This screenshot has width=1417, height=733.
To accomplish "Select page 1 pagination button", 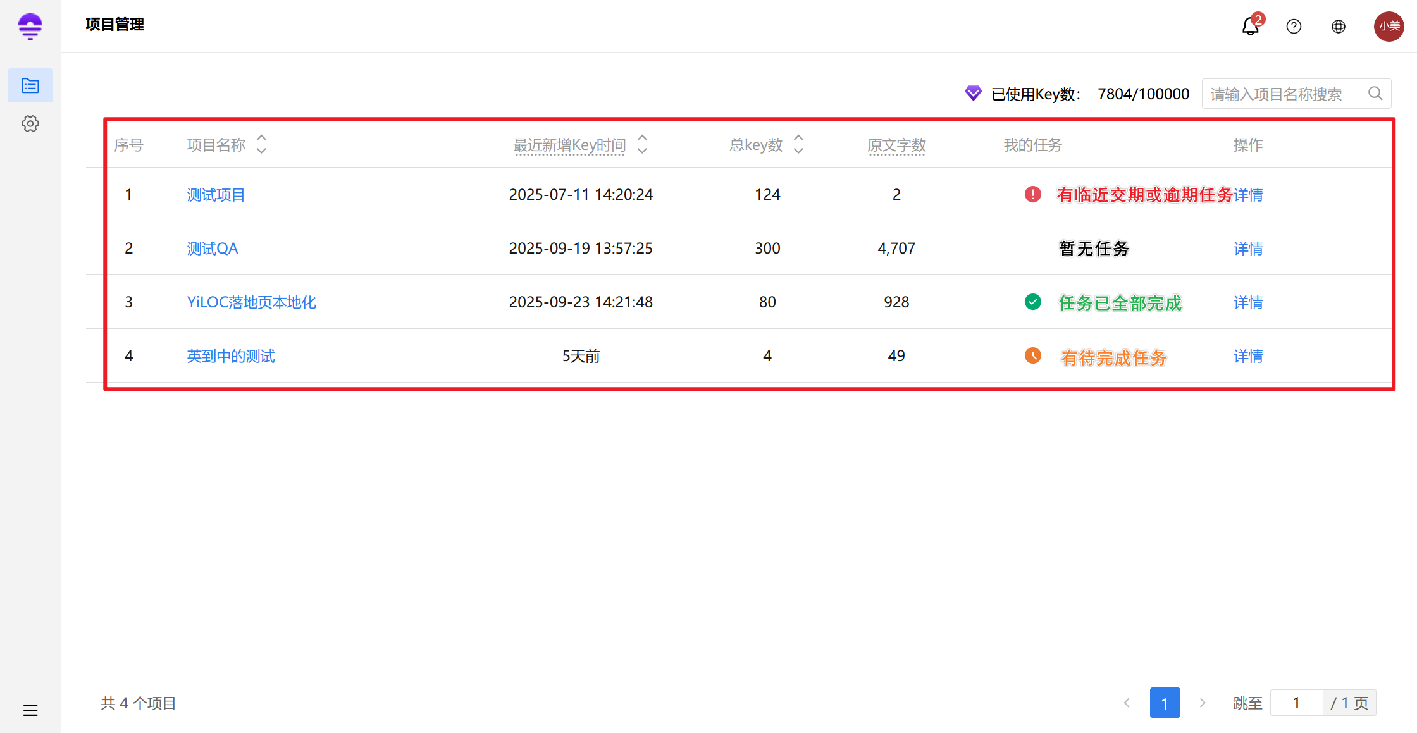I will (1165, 703).
